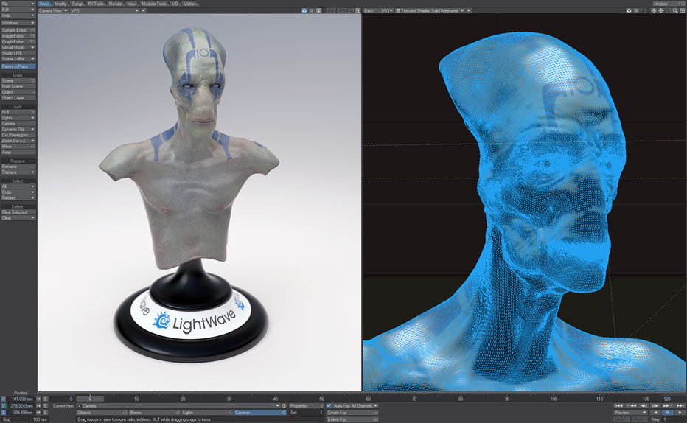Click play reverse button
The height and width of the screenshot is (423, 687).
tap(655, 413)
